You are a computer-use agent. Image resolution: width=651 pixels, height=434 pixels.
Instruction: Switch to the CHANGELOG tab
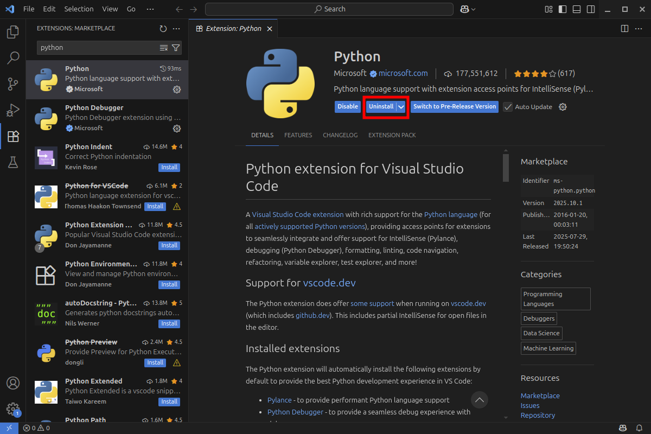click(x=340, y=135)
